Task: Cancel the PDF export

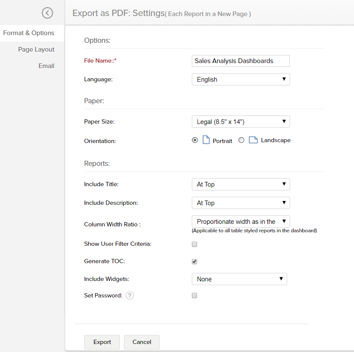Action: (141, 342)
